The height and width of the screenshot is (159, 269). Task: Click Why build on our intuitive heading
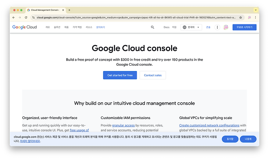click(x=134, y=103)
